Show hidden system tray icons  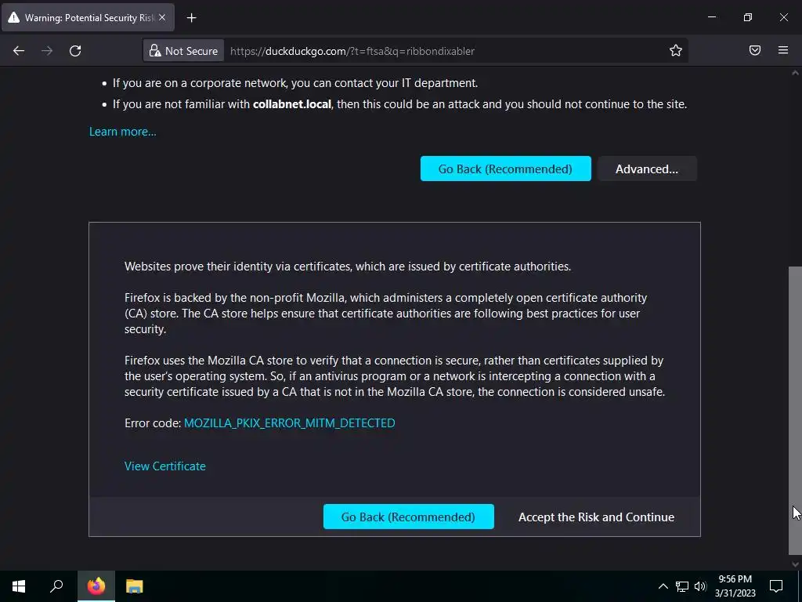pyautogui.click(x=663, y=586)
